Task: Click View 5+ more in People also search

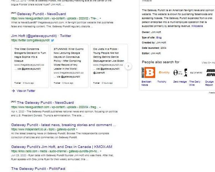Action: point(208,62)
